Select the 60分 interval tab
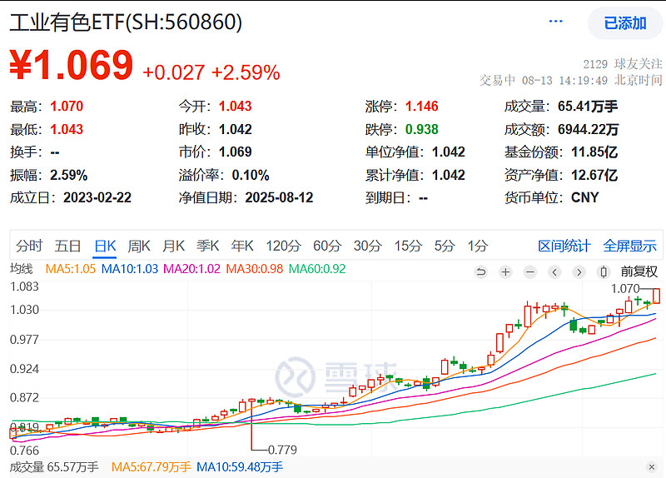This screenshot has height=478, width=666. [x=327, y=246]
